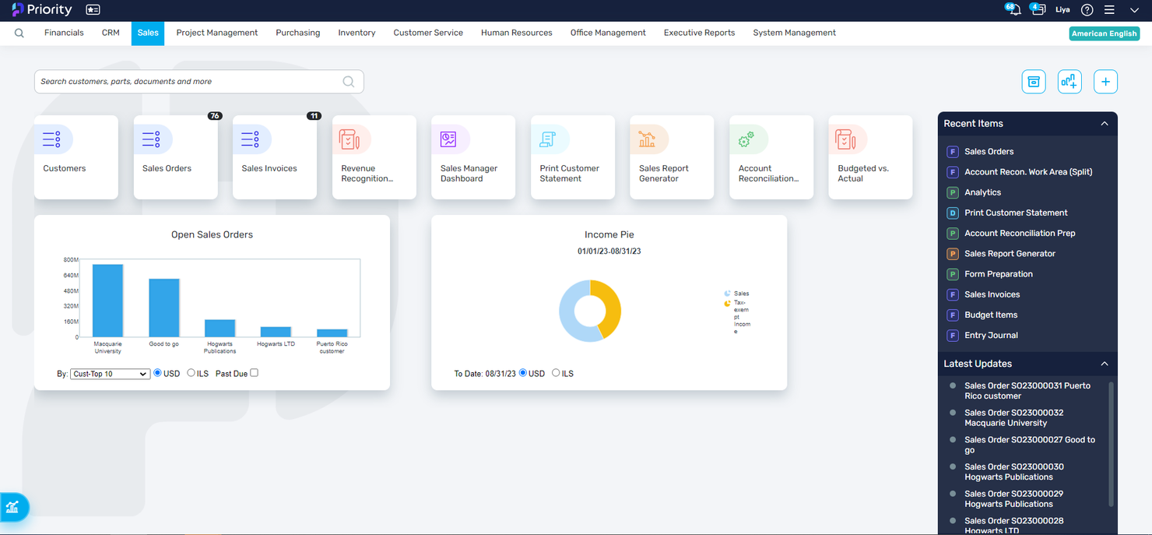Switch to the Purchasing tab
This screenshot has width=1152, height=535.
[297, 33]
